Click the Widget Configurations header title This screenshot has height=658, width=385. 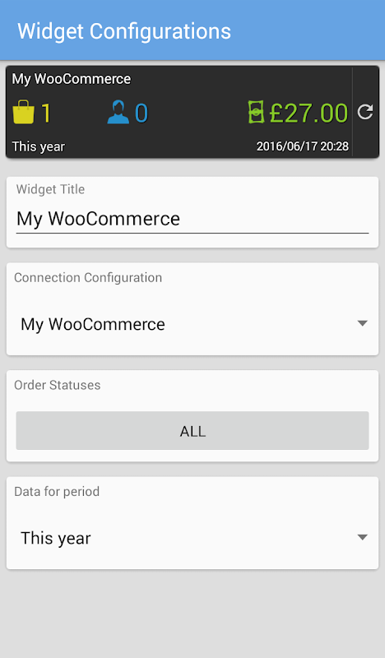click(x=124, y=31)
